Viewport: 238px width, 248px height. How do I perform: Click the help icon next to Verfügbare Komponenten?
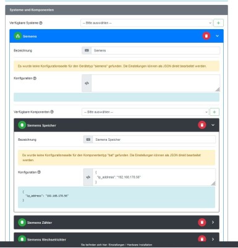coord(52,112)
